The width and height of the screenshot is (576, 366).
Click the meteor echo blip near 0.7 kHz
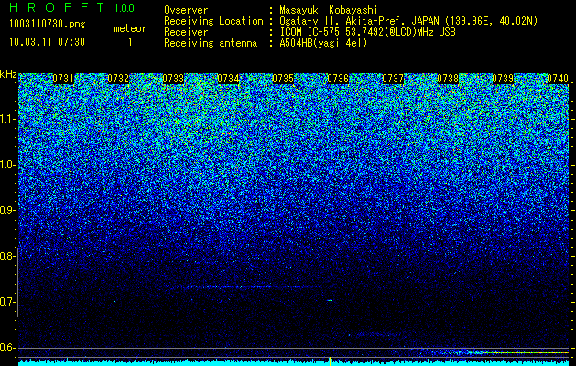[330, 301]
